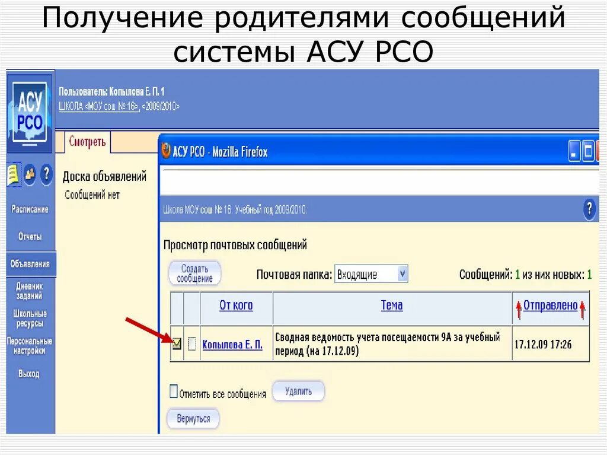Switch to the Смотреть tab
Image resolution: width=607 pixels, height=455 pixels.
coord(87,142)
